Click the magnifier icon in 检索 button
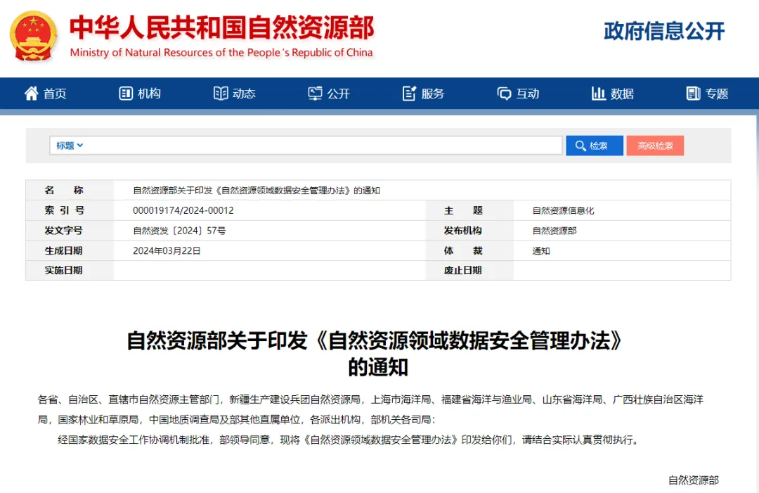The width and height of the screenshot is (759, 493). [x=580, y=146]
